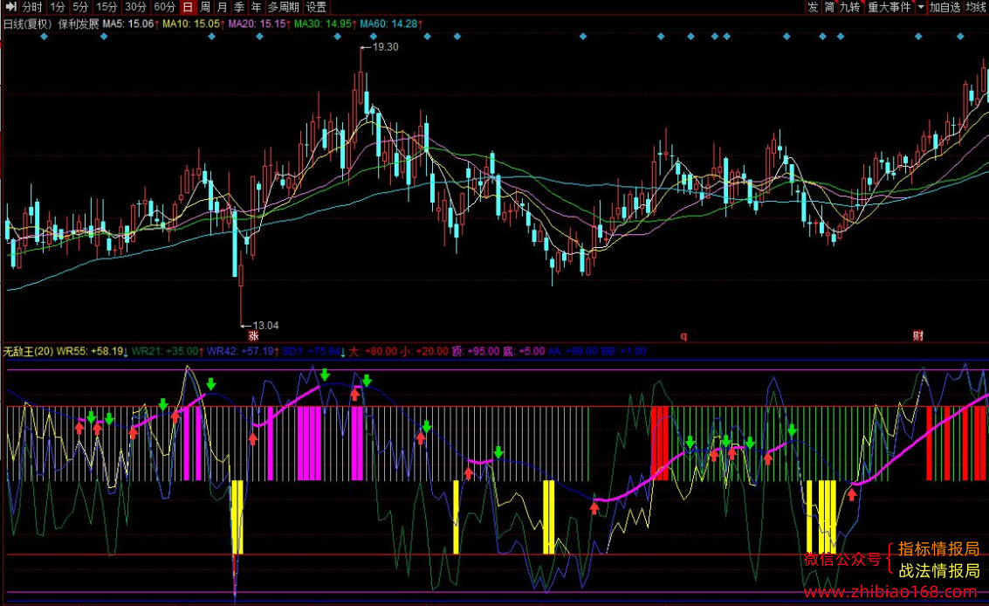Click the BB: +1.00 indicator value
This screenshot has height=606, width=989.
pos(624,351)
